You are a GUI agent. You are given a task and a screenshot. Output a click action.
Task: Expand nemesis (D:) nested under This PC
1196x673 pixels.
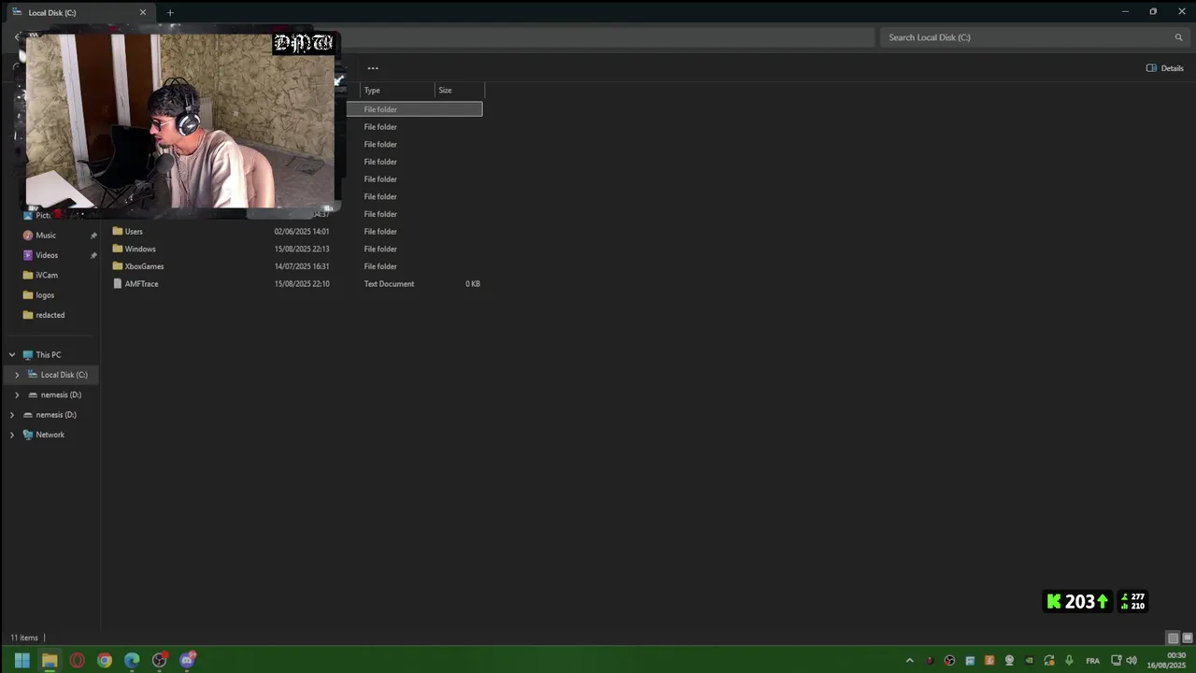click(17, 394)
